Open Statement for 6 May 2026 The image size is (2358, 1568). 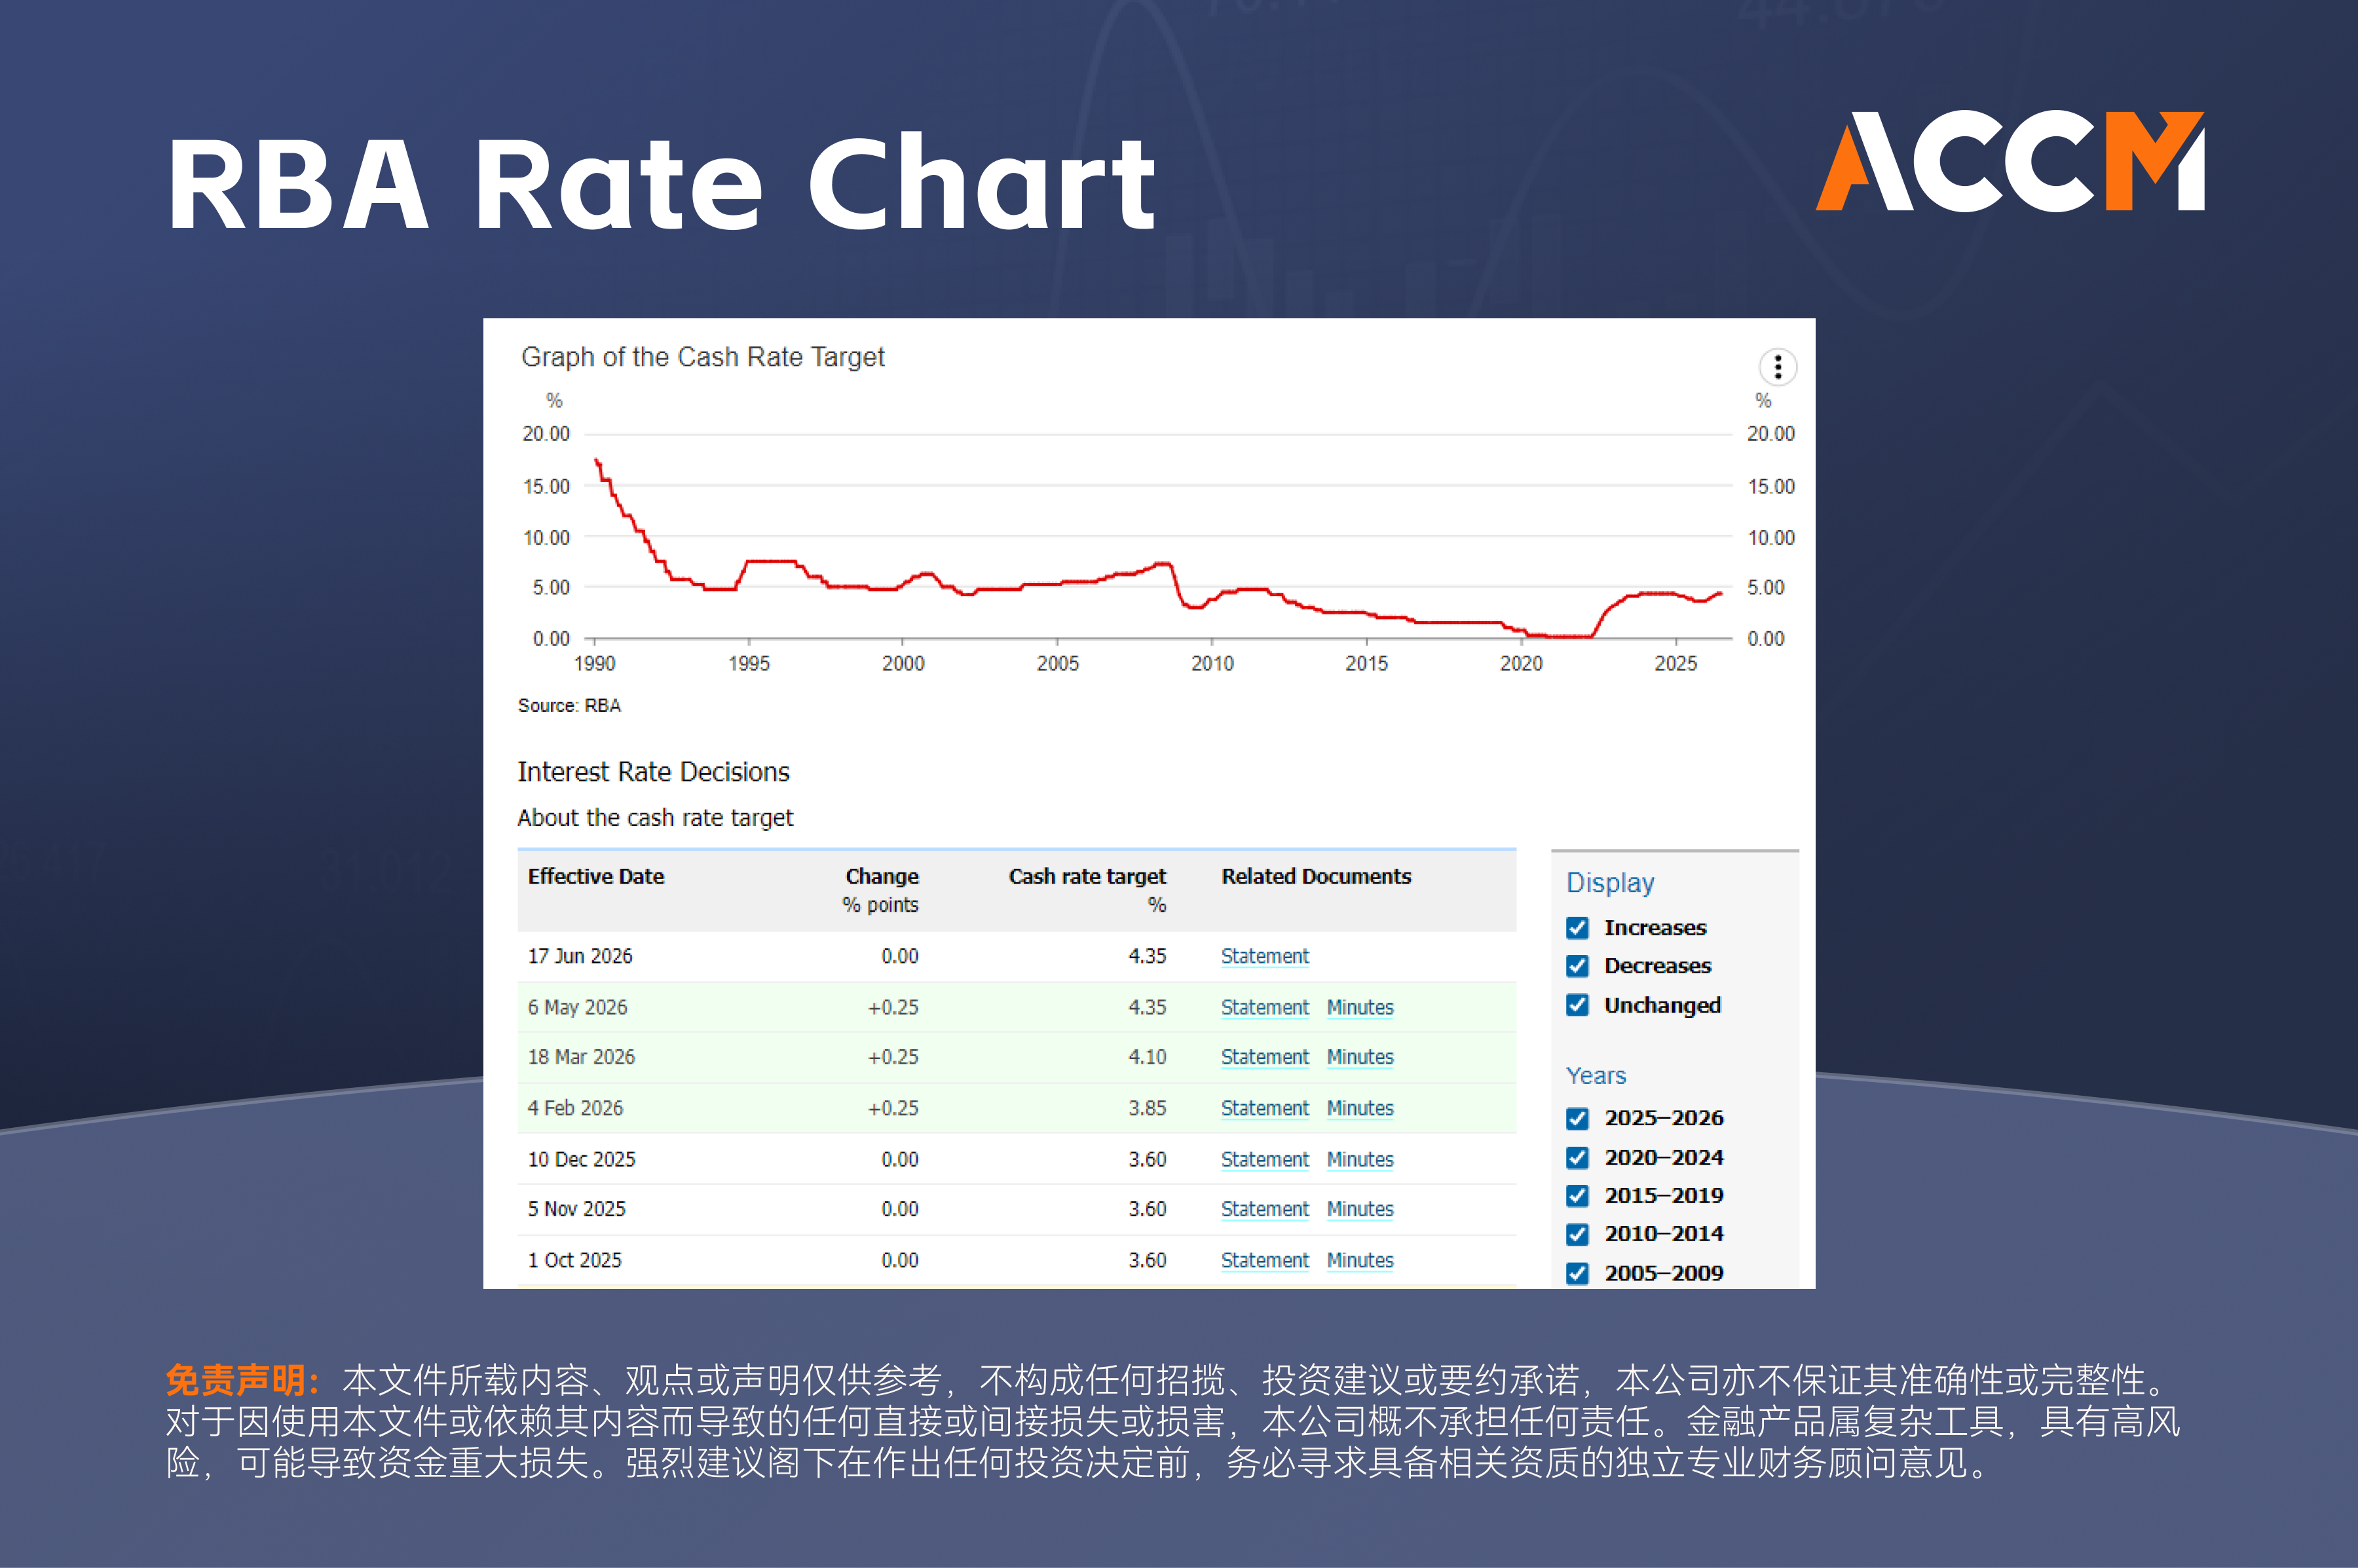point(1264,1007)
